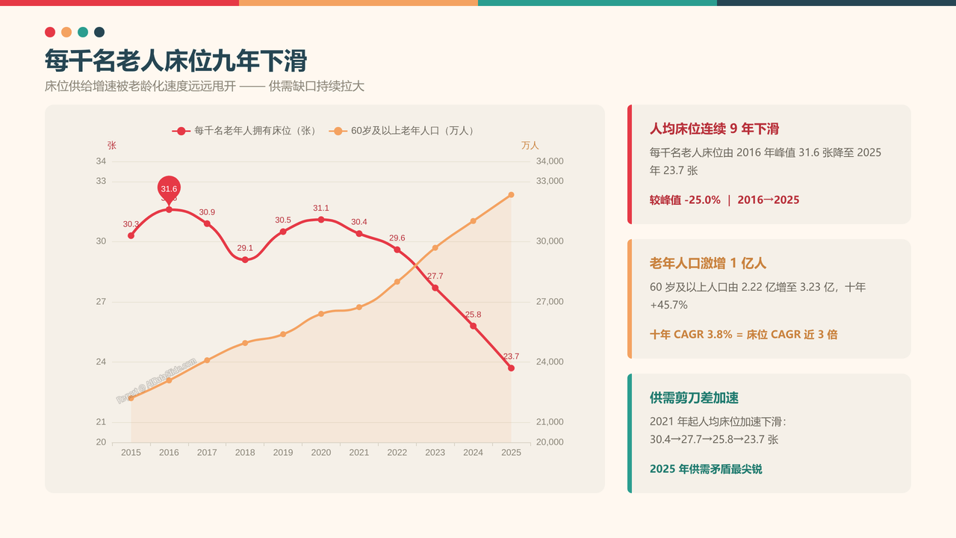Pick the red 2019 data point
The height and width of the screenshot is (538, 956).
[x=283, y=232]
